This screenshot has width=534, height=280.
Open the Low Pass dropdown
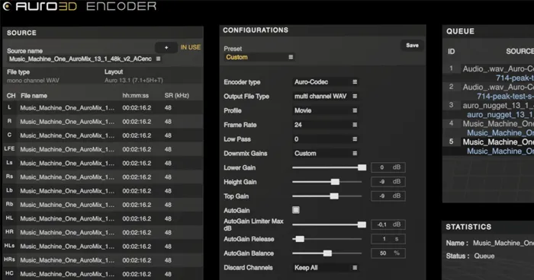click(325, 139)
